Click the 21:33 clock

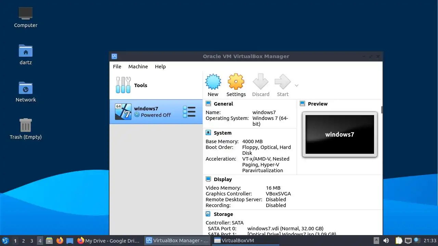[430, 241]
